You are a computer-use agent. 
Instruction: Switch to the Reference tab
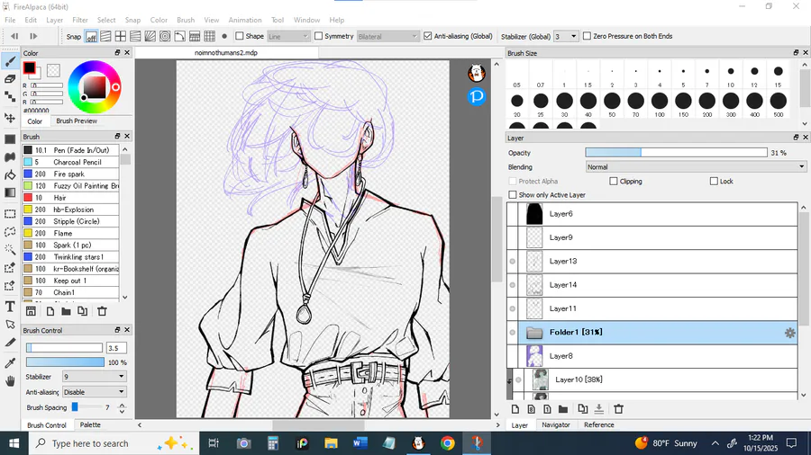pyautogui.click(x=599, y=425)
